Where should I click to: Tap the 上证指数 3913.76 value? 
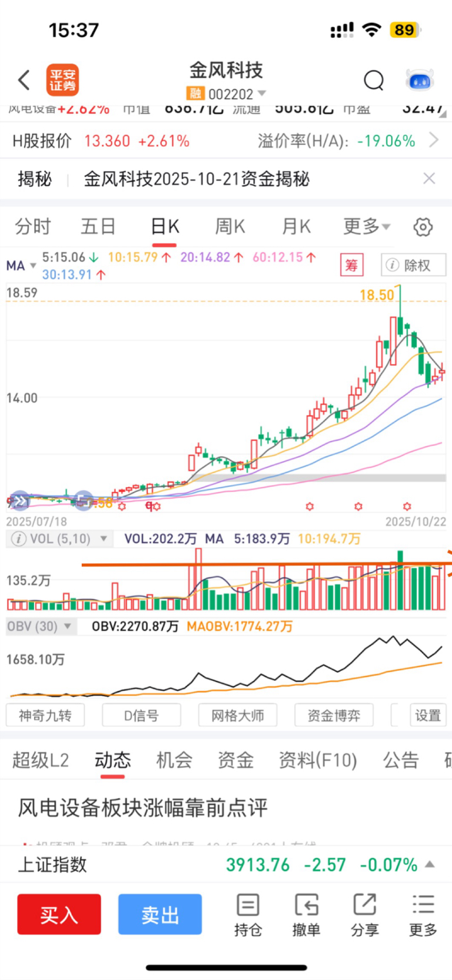click(x=258, y=865)
